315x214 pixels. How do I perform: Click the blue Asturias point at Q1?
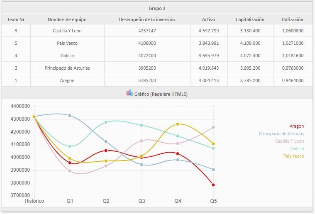(70, 115)
